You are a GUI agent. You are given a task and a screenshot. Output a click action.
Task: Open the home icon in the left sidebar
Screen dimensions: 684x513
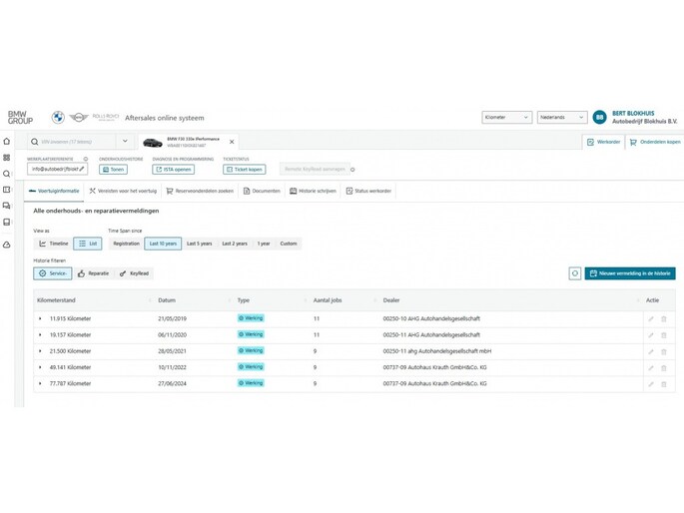[x=7, y=142]
